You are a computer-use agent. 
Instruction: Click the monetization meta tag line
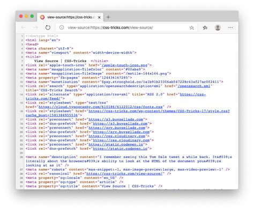(124, 82)
